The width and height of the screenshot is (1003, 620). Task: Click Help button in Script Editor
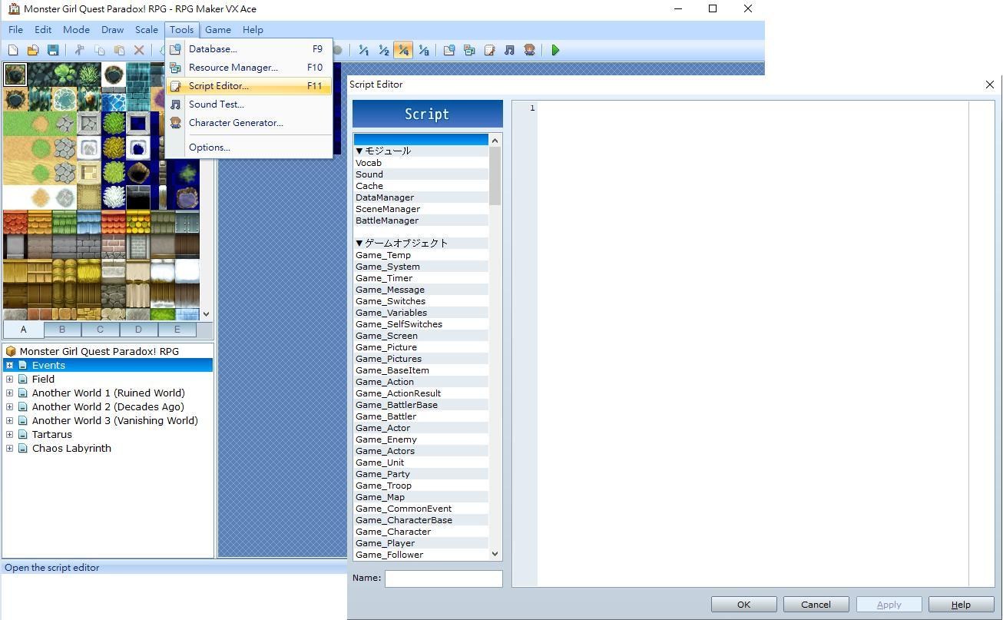pos(961,605)
